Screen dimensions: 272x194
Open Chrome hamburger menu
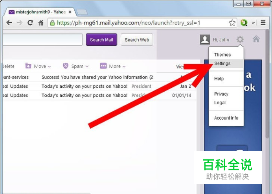pyautogui.click(x=263, y=22)
